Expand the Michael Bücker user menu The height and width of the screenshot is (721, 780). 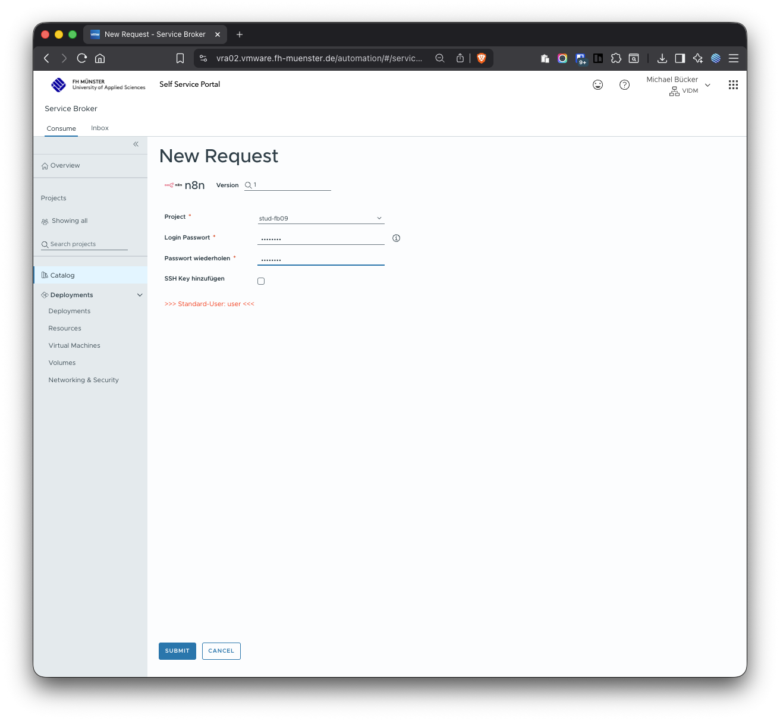point(707,85)
